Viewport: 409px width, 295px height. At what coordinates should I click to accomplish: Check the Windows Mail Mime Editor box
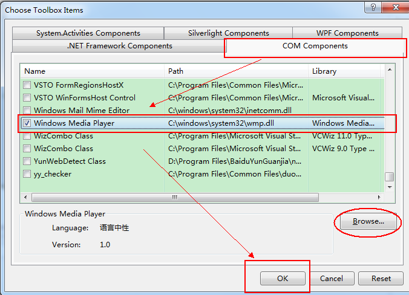[27, 111]
